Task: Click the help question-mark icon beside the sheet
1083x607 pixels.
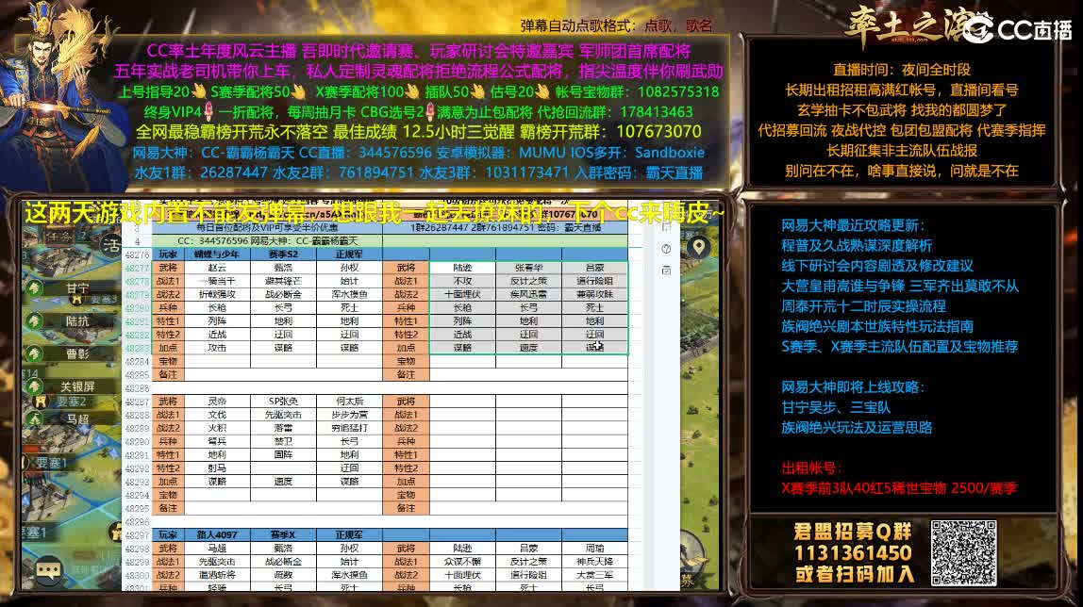Action: (666, 249)
